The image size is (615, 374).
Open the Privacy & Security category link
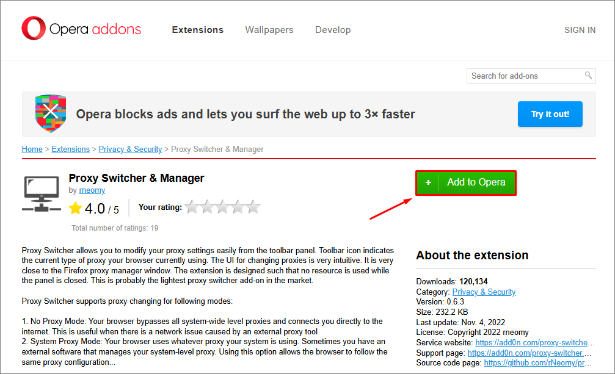click(484, 292)
